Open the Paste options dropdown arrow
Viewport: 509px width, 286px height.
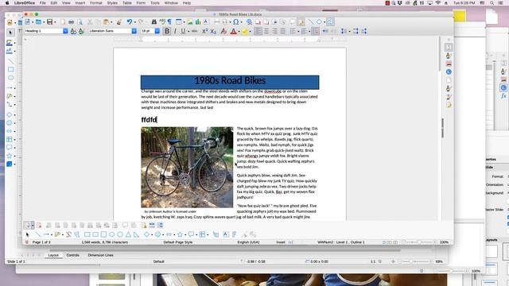(x=111, y=22)
